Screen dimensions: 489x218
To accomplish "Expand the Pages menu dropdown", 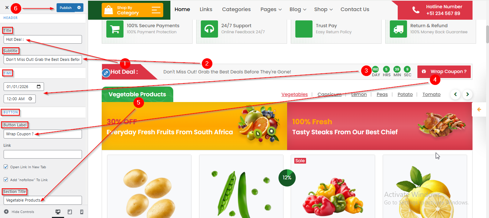I will pos(271,9).
